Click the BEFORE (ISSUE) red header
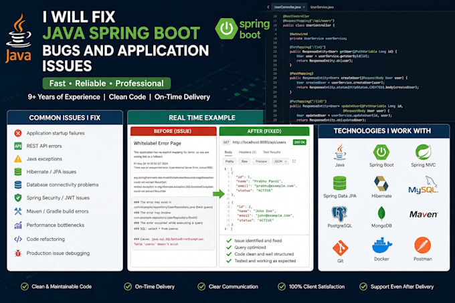Screen dimensions: 455x303 point(173,131)
